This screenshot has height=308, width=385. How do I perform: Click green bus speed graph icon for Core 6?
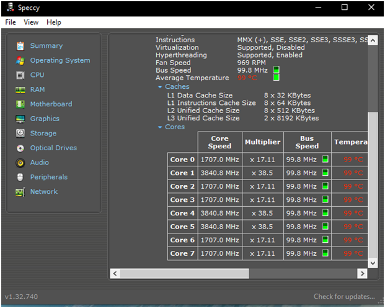tap(325, 240)
